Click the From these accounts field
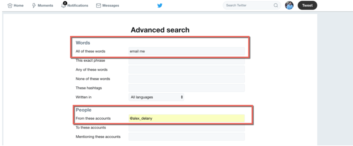 186,119
